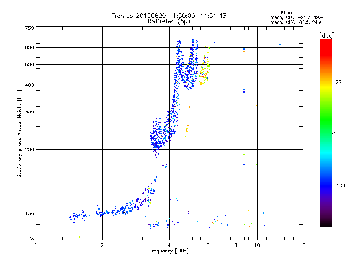The image size is (356, 267).
Task: Click y-axis tick label '600'
Action: tap(30, 48)
